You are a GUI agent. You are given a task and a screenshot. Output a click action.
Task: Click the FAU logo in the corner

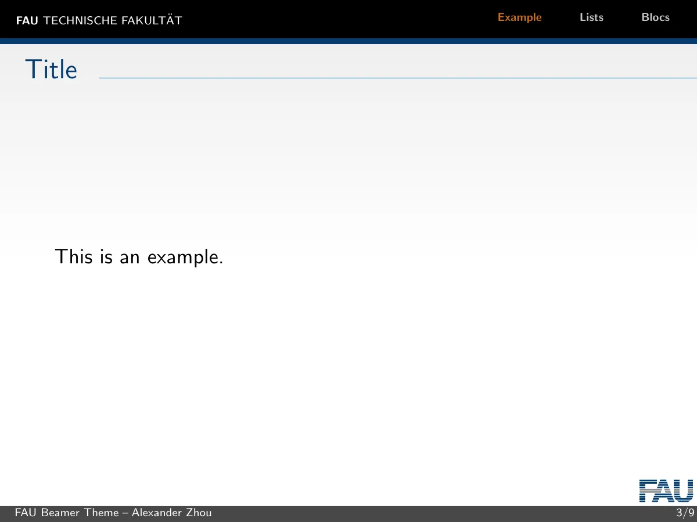666,491
